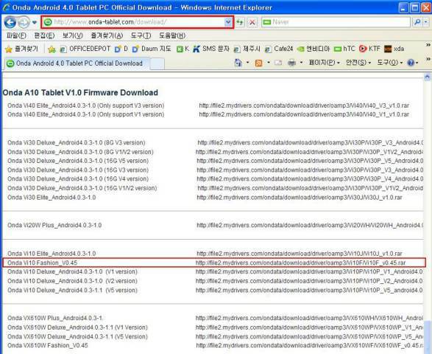The width and height of the screenshot is (432, 354).
Task: Open the search provider dropdown arrow
Action: click(x=426, y=22)
